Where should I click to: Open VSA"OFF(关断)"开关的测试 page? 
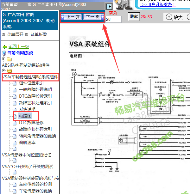pos(28,167)
